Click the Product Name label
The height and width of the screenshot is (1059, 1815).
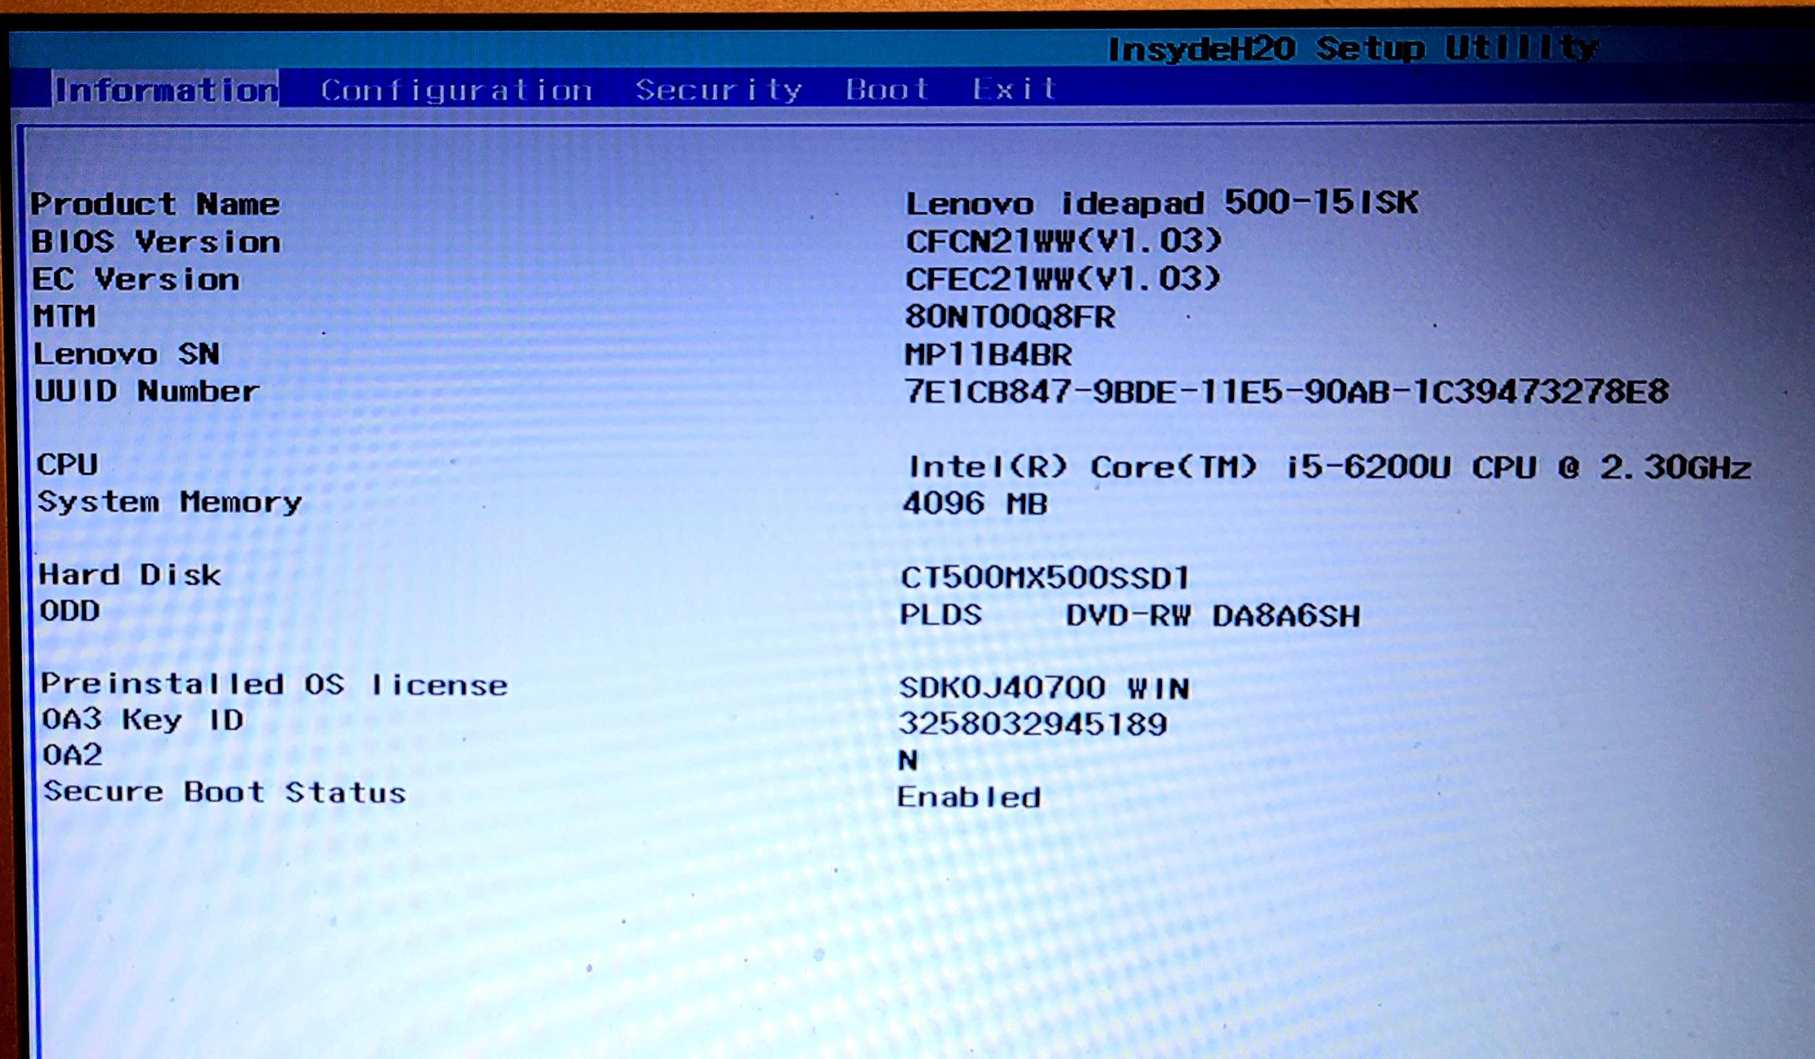[155, 204]
